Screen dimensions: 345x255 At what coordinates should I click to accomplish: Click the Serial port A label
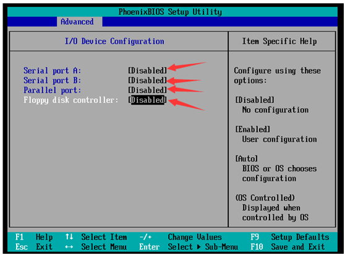pos(52,71)
